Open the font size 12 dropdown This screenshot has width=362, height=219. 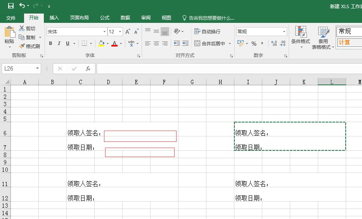(x=120, y=31)
